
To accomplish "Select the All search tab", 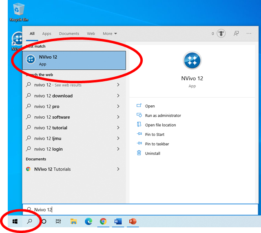I will coord(32,33).
